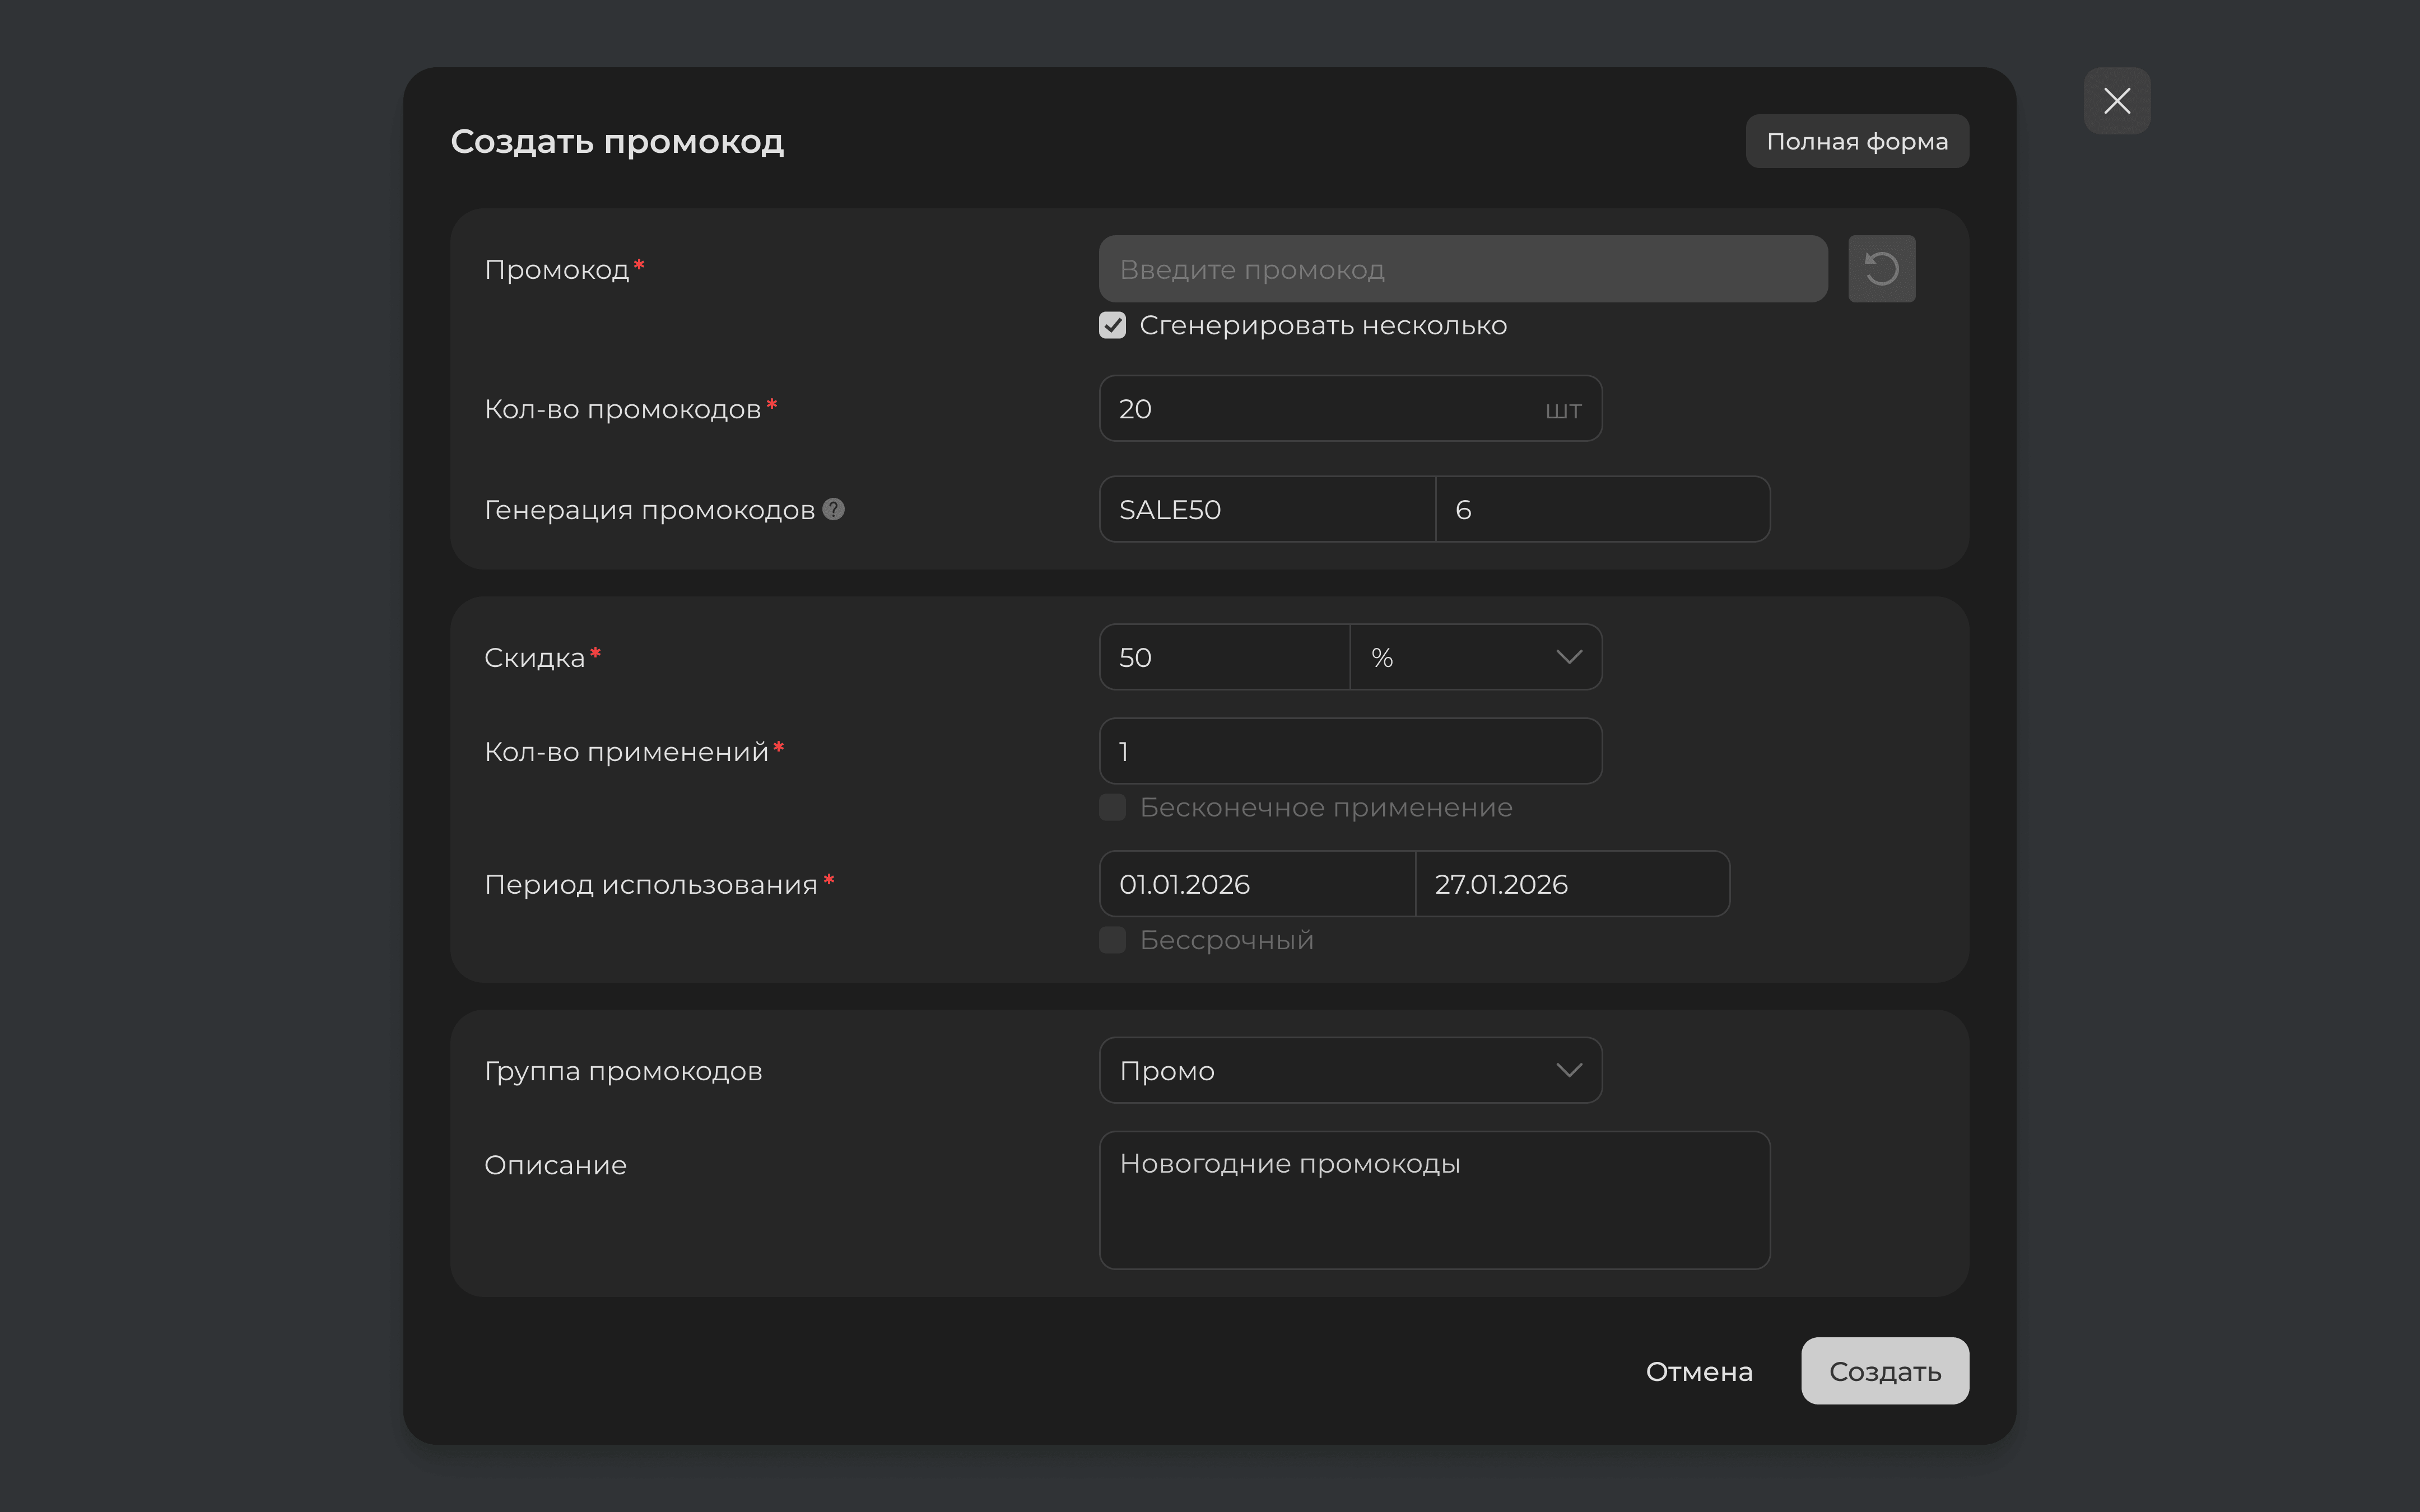Click the Кол-во применений field showing 1
2420x1512 pixels.
pyautogui.click(x=1350, y=751)
